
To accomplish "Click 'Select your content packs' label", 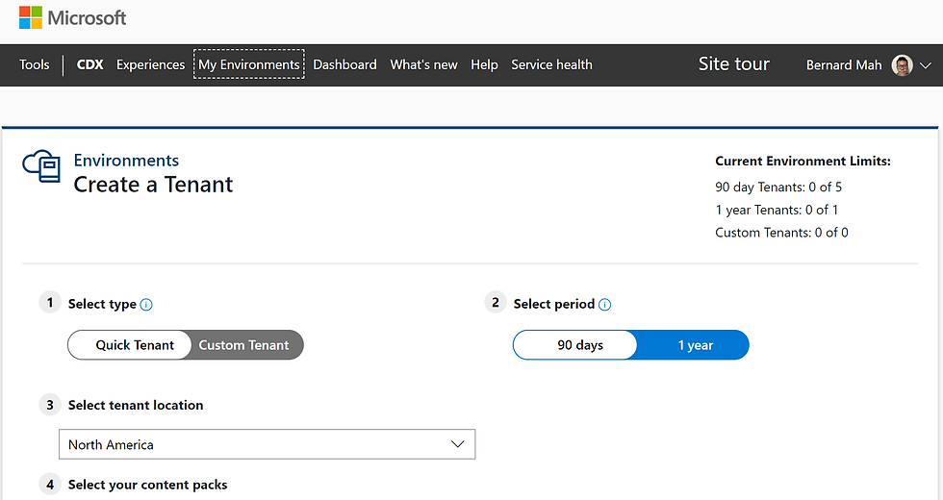I will [147, 485].
